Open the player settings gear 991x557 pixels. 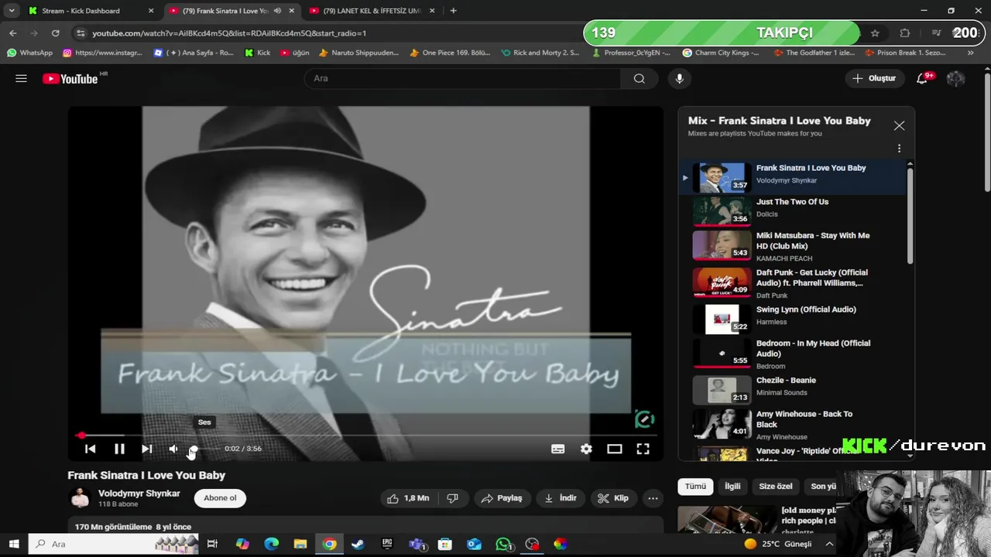586,449
